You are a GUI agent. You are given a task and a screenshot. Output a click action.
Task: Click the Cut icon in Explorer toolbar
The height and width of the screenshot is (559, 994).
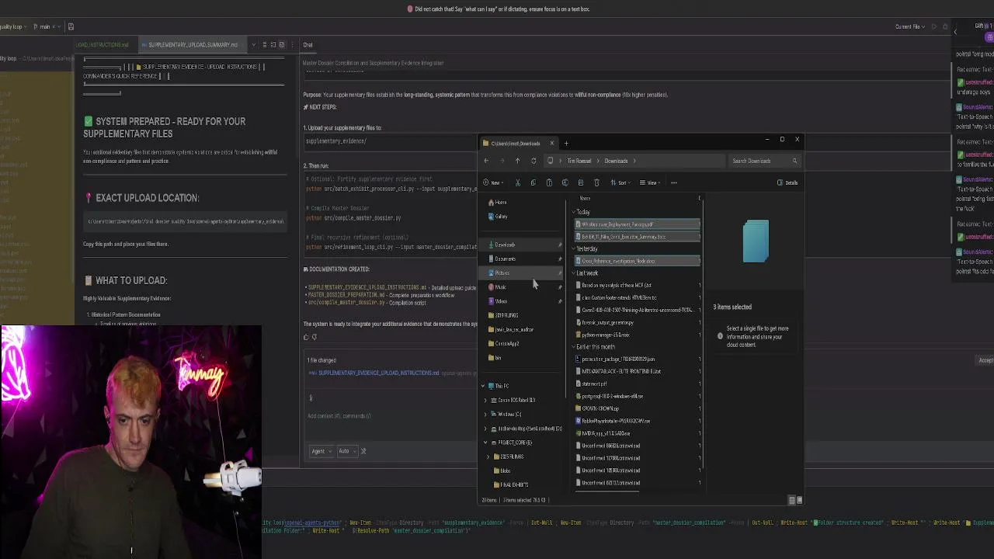click(x=517, y=182)
